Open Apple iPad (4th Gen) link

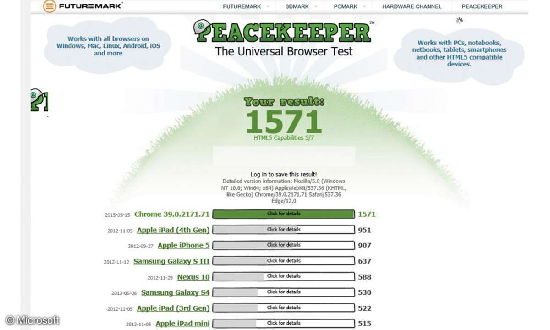coord(173,230)
